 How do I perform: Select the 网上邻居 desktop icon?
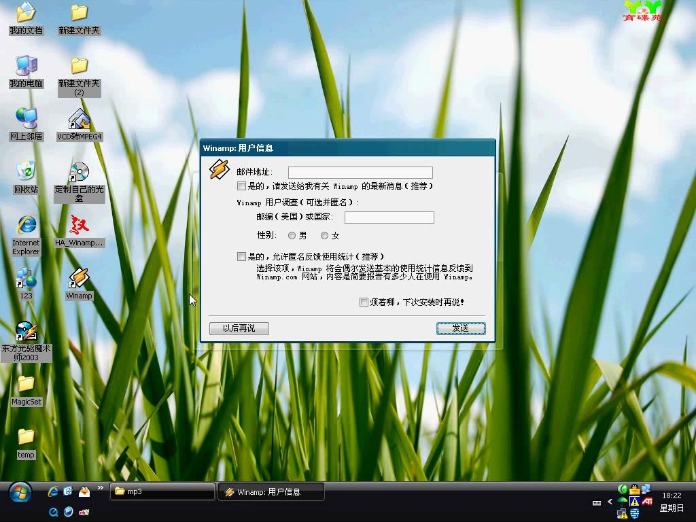pos(27,125)
